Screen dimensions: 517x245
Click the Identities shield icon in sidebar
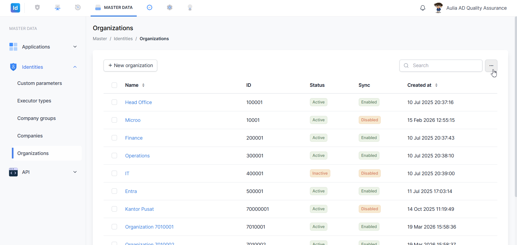13,67
